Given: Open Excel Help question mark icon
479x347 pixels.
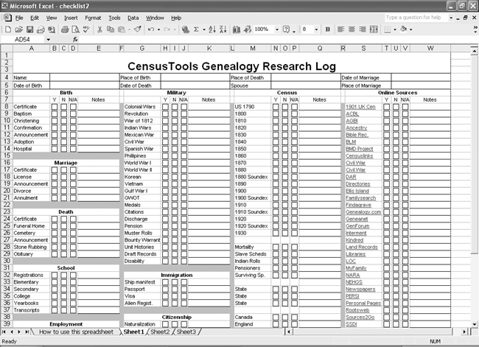Looking at the screenshot, I should pyautogui.click(x=286, y=29).
